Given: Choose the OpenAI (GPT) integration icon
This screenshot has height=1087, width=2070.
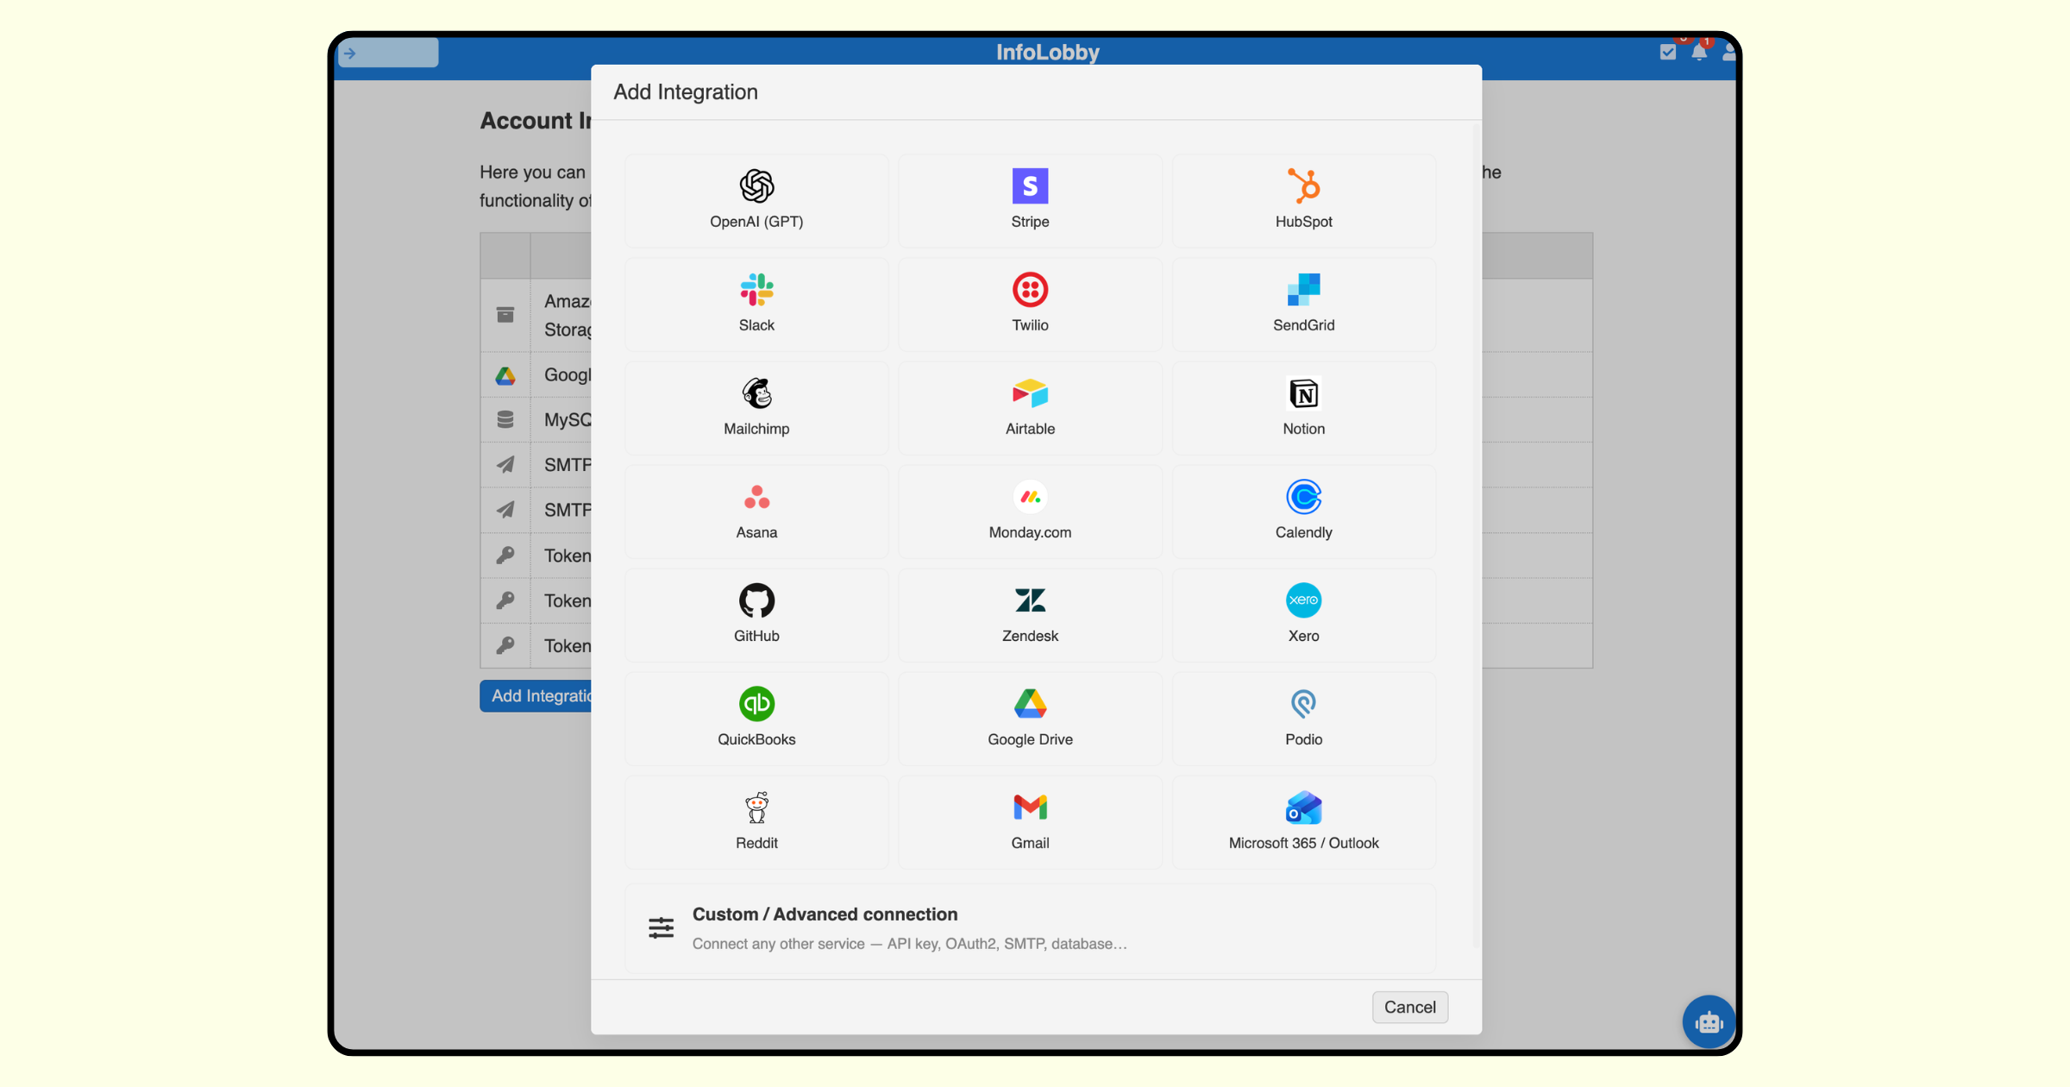Looking at the screenshot, I should [756, 186].
